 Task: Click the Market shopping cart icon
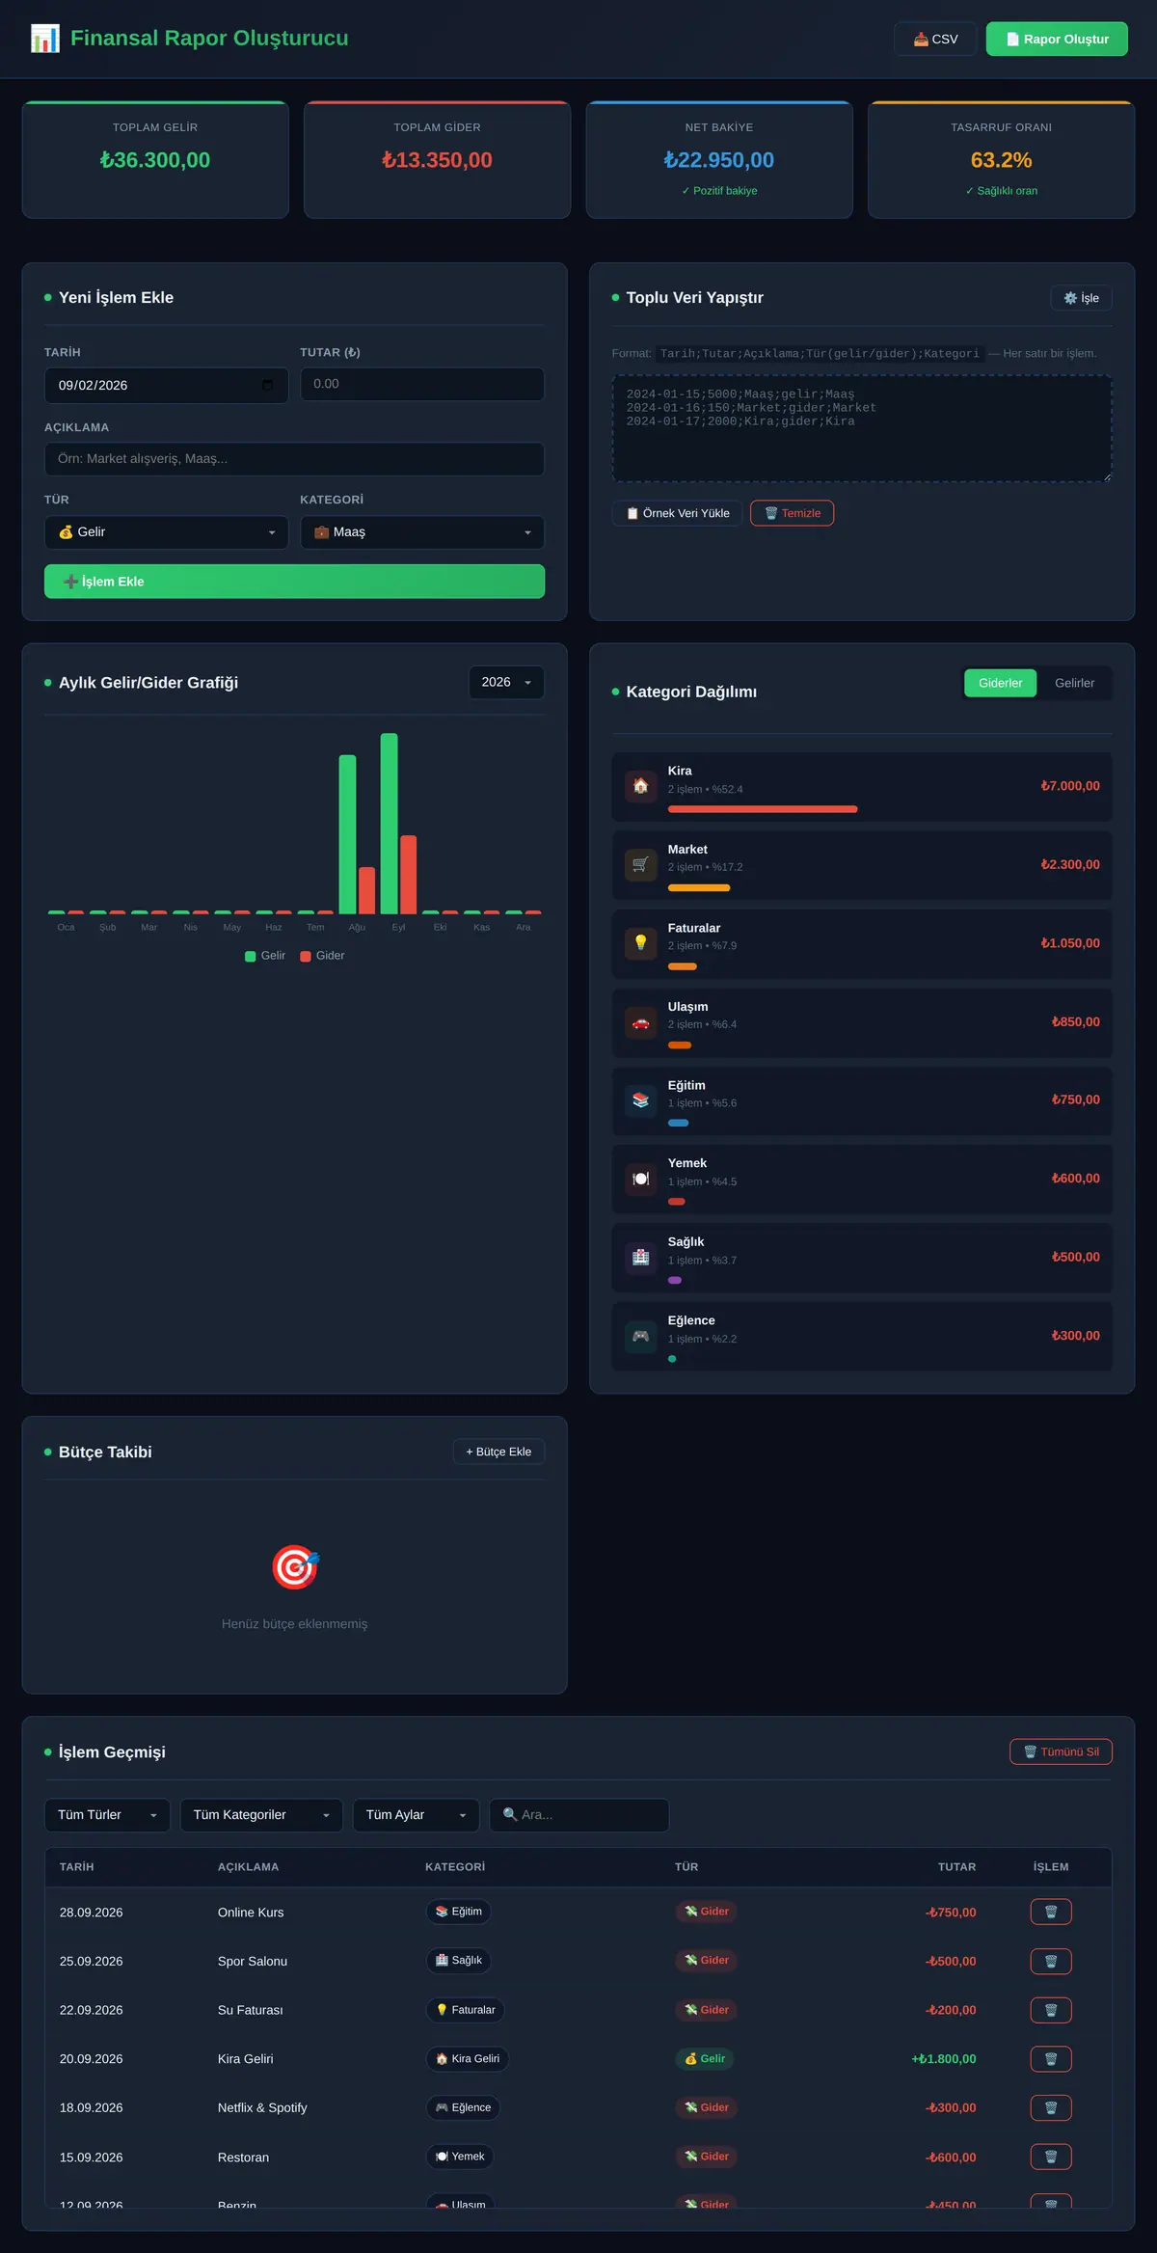click(x=640, y=865)
